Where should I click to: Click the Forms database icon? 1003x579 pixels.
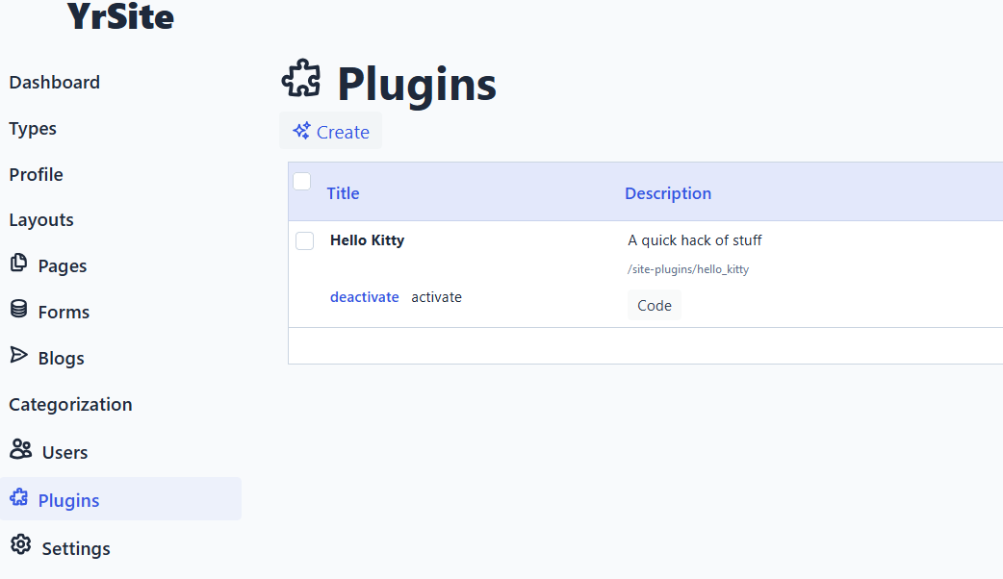coord(18,310)
